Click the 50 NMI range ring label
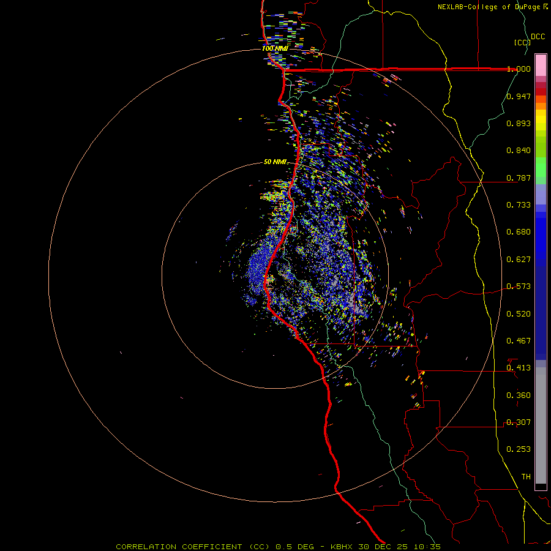The width and height of the screenshot is (551, 551). 275,162
